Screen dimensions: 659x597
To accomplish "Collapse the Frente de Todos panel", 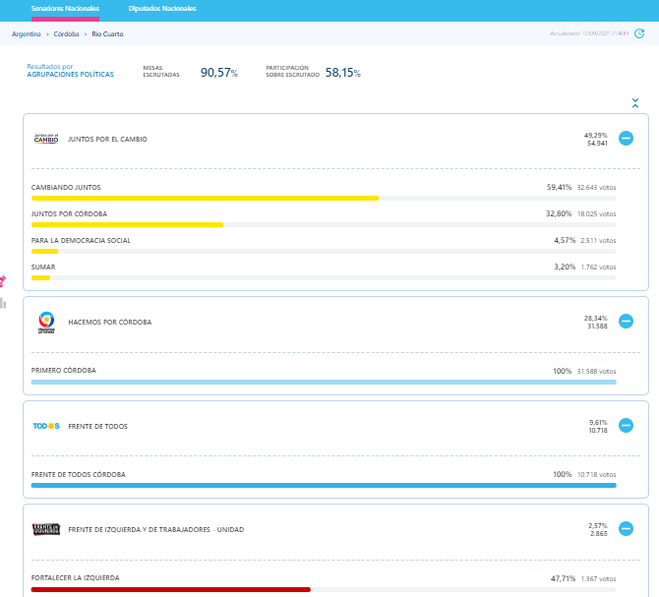I will tap(626, 426).
